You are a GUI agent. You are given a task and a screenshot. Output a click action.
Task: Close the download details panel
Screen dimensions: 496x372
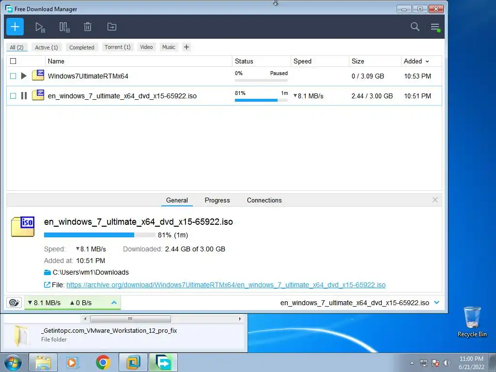pos(435,200)
